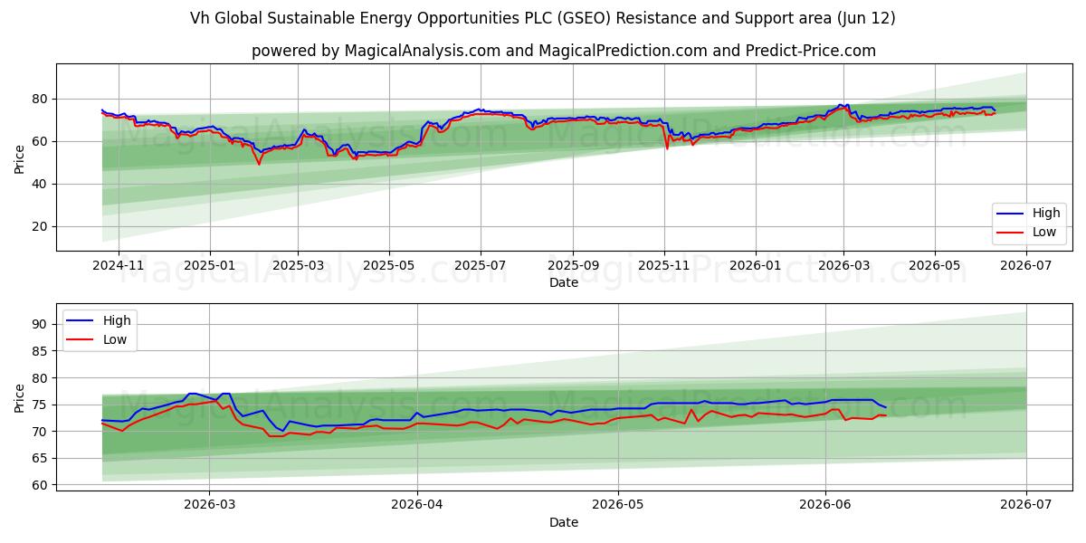Click the '2025-03' date tick label
The width and height of the screenshot is (1086, 543).
click(298, 265)
